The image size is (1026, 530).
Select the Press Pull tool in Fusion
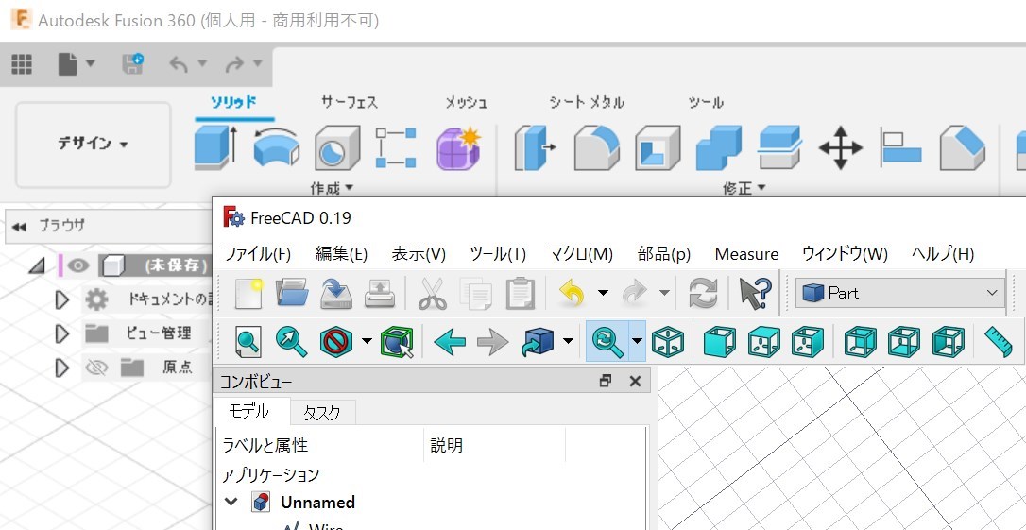click(535, 148)
